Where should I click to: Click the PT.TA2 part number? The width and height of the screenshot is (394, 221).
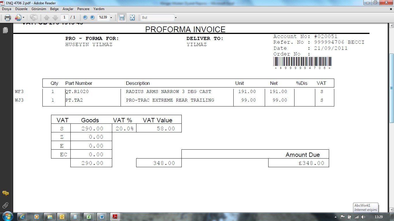coord(74,100)
